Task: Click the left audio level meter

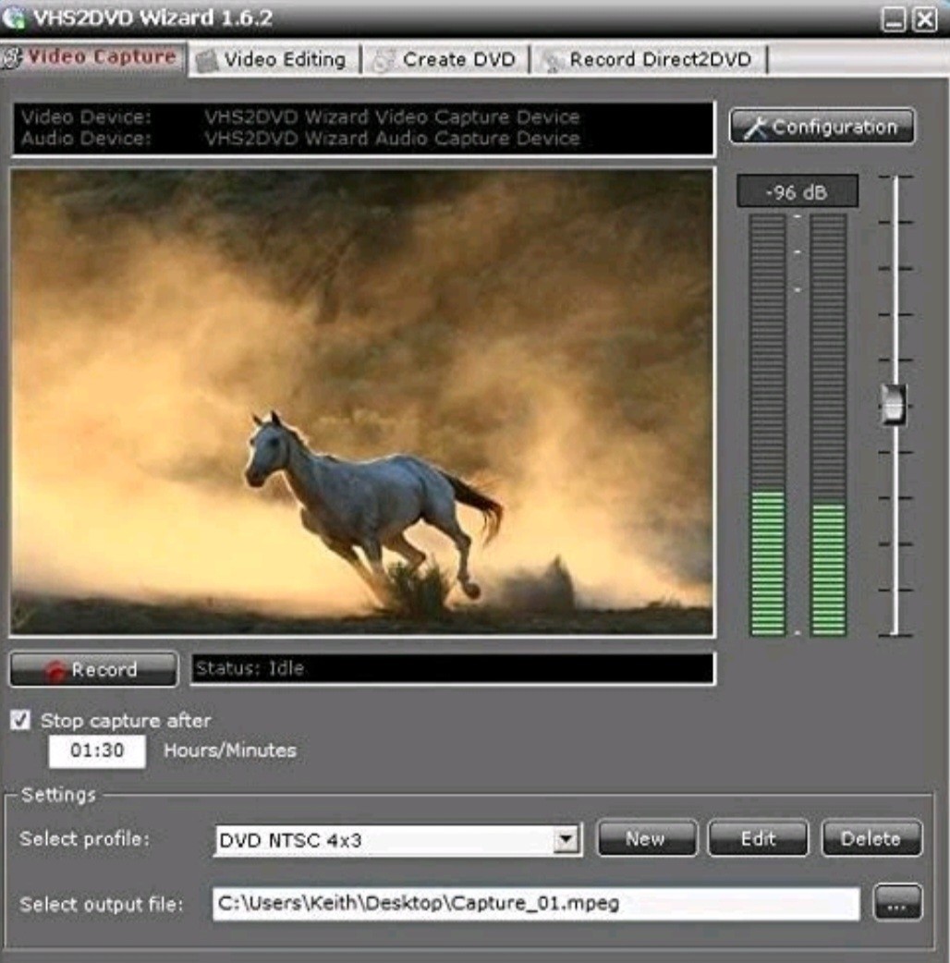Action: pyautogui.click(x=768, y=425)
